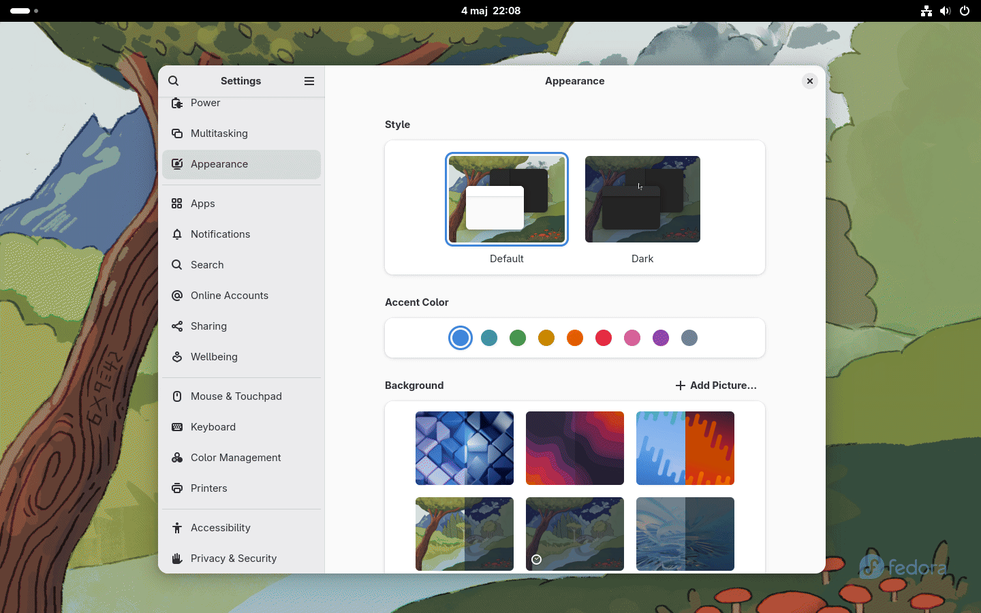
Task: Choose the pink accent color
Action: pyautogui.click(x=632, y=338)
